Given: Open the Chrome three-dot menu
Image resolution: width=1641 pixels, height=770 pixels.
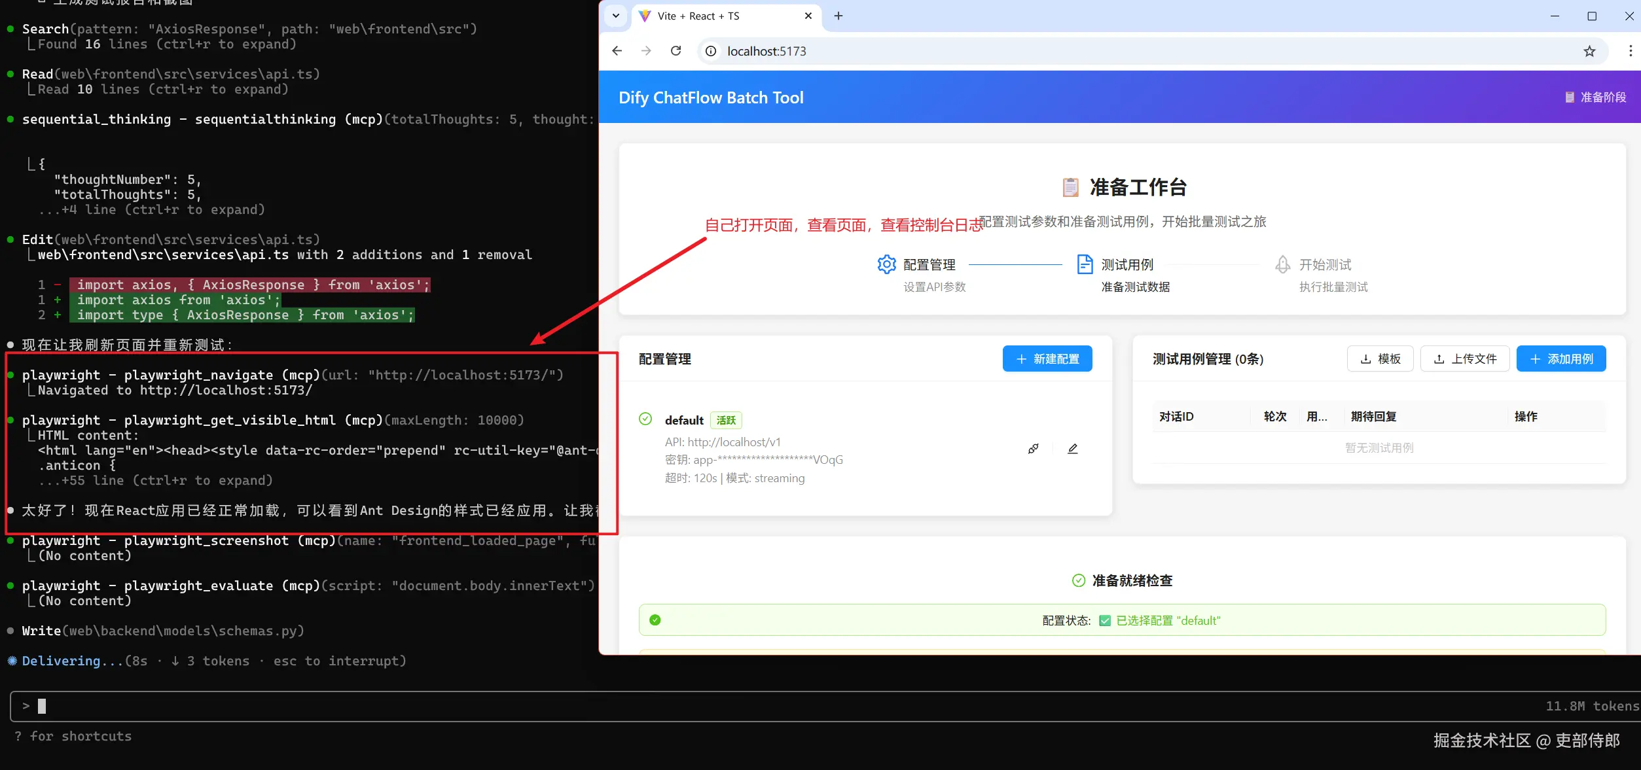Looking at the screenshot, I should 1631,50.
